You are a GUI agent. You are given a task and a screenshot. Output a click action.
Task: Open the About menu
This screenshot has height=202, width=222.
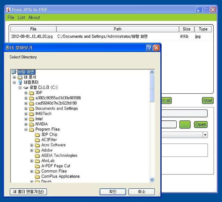tap(34, 17)
